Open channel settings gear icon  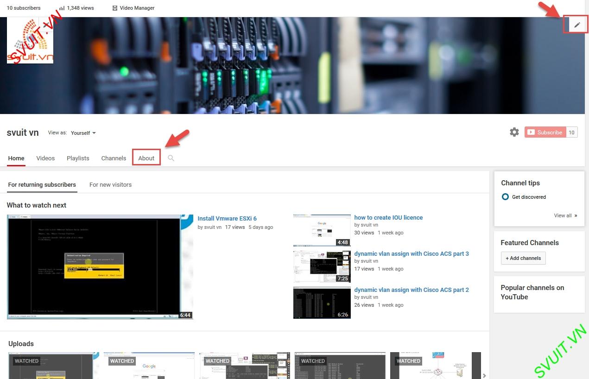514,132
